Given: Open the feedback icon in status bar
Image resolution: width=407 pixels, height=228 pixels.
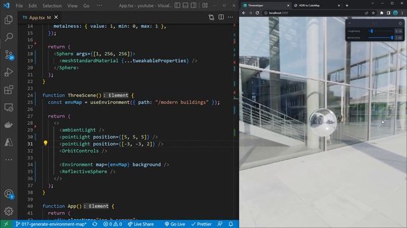Looking at the screenshot, I should tap(220, 224).
